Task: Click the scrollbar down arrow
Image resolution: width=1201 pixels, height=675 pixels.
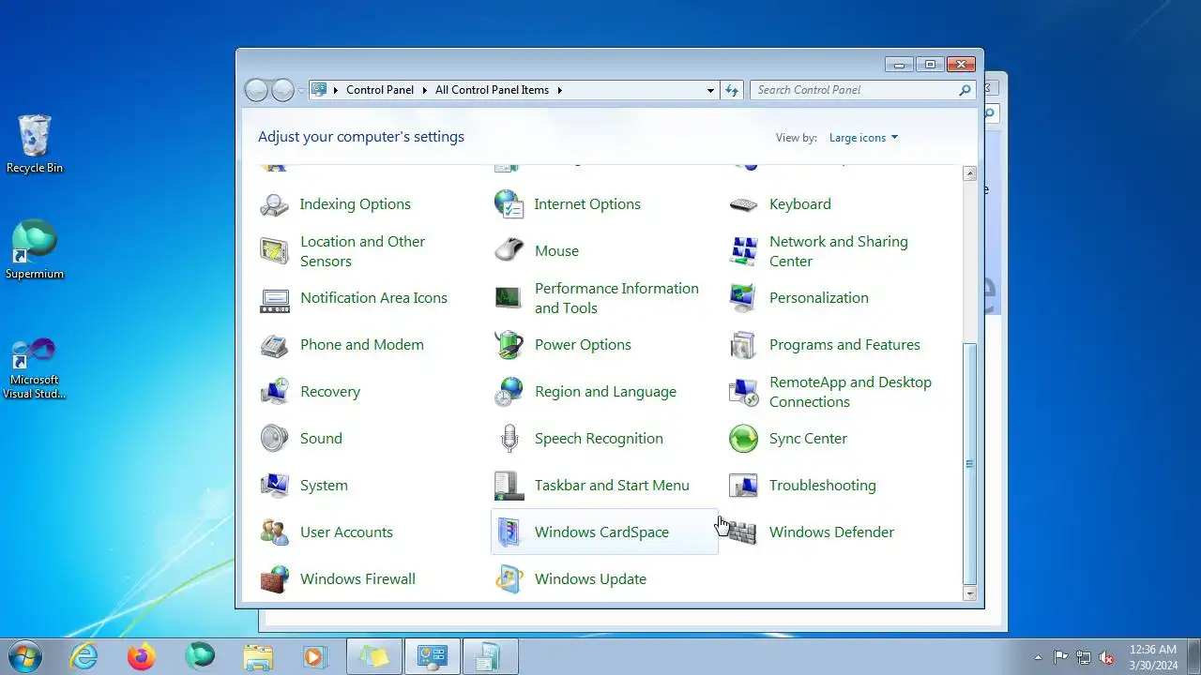Action: [x=970, y=593]
